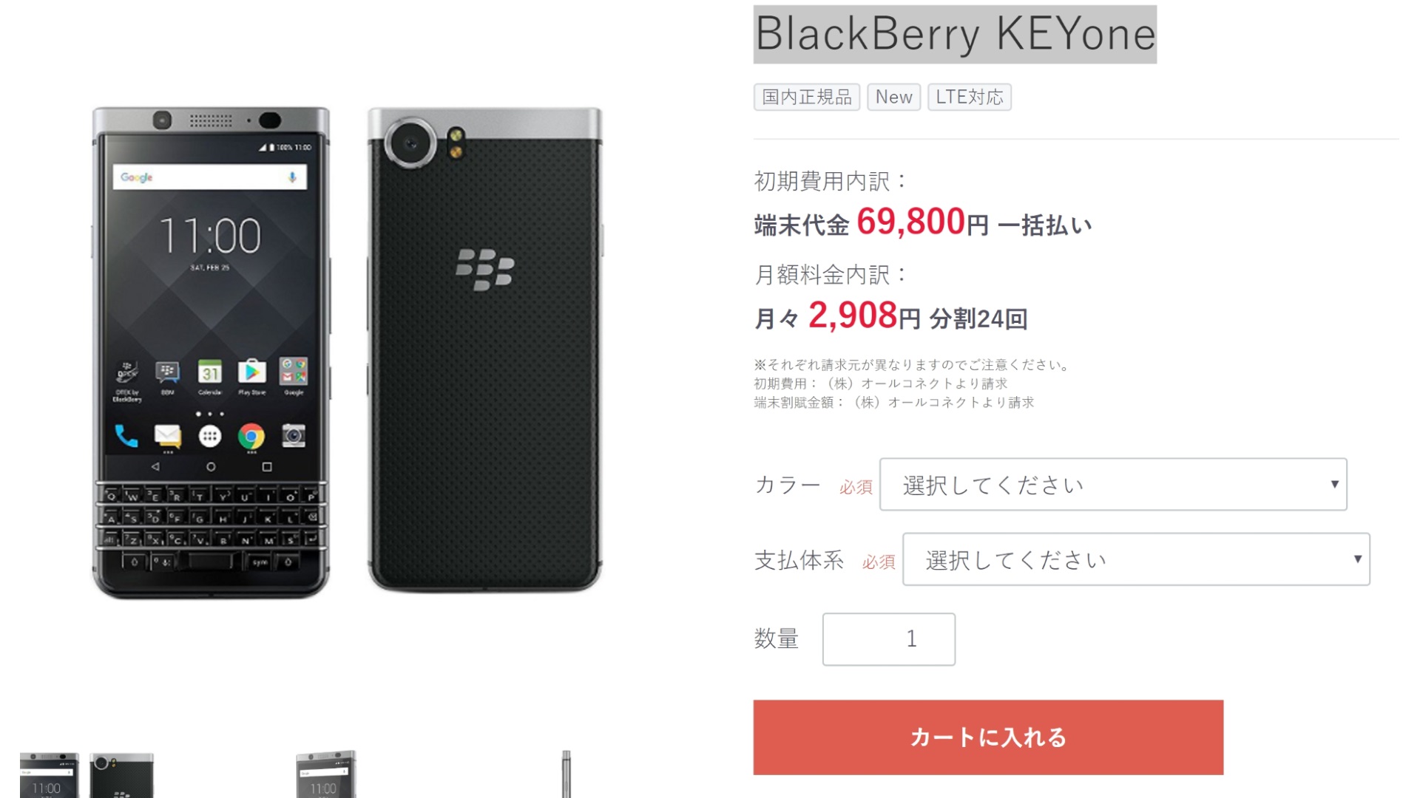This screenshot has height=798, width=1420.
Task: Click the rear camera lens on phone image
Action: 410,143
